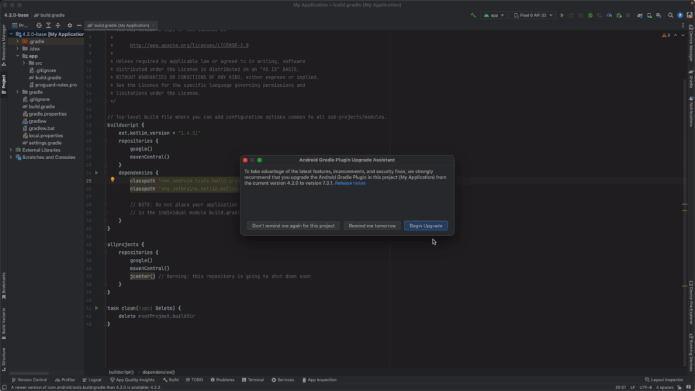Click the yellow lightbulb on line 25
Viewport: 695px width, 391px height.
coord(112,180)
